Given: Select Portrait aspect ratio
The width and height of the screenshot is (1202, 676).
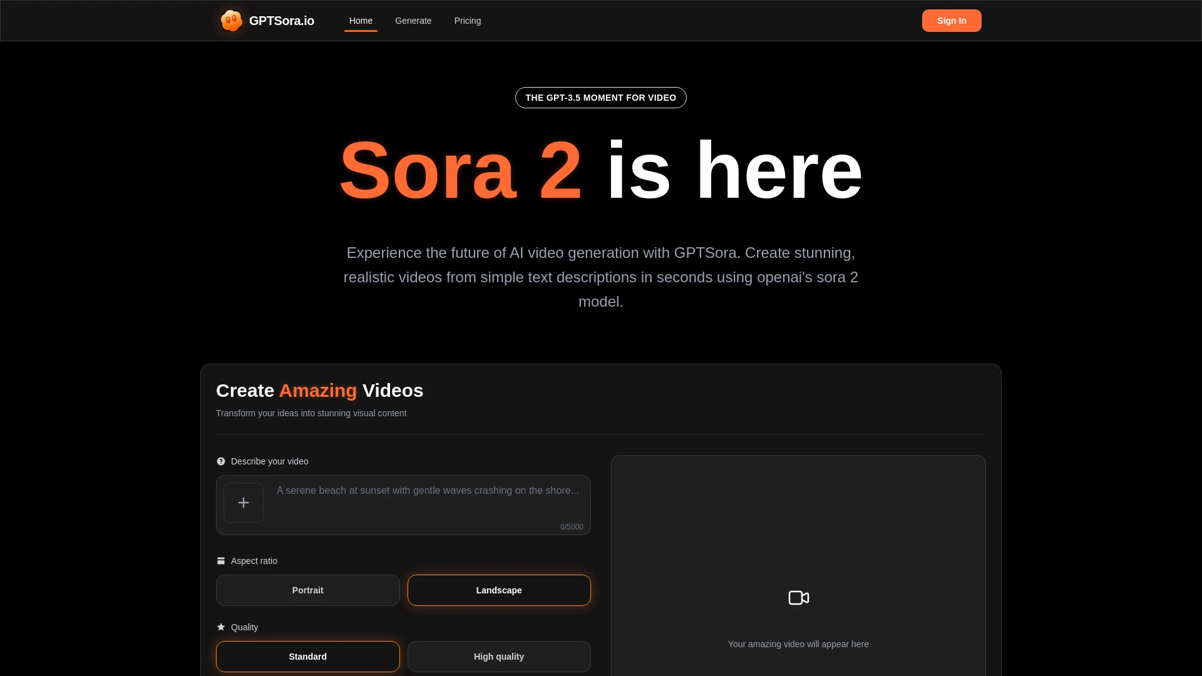Looking at the screenshot, I should 307,590.
